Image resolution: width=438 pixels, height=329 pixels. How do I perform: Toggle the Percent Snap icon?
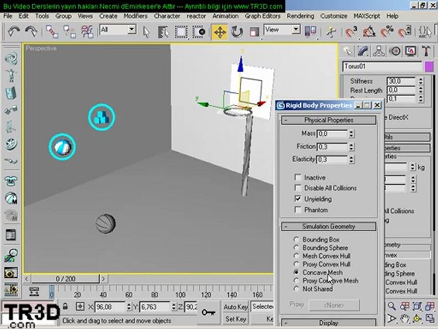click(x=387, y=32)
